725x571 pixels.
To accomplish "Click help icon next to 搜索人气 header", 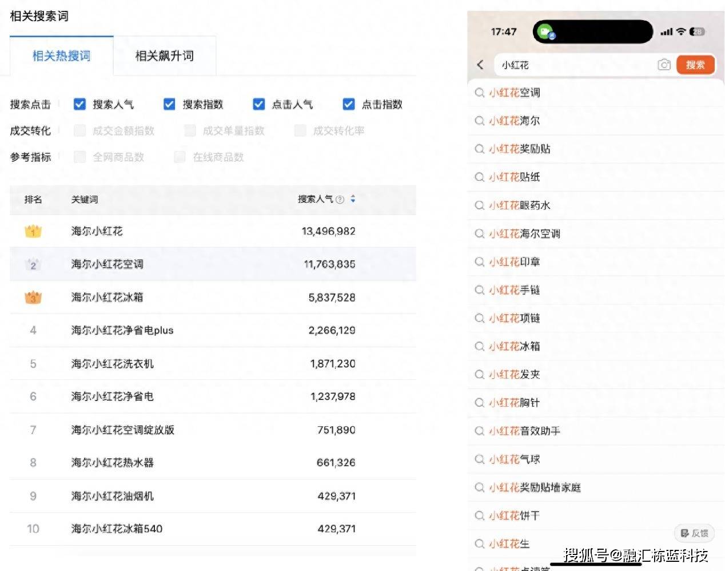I will [340, 200].
